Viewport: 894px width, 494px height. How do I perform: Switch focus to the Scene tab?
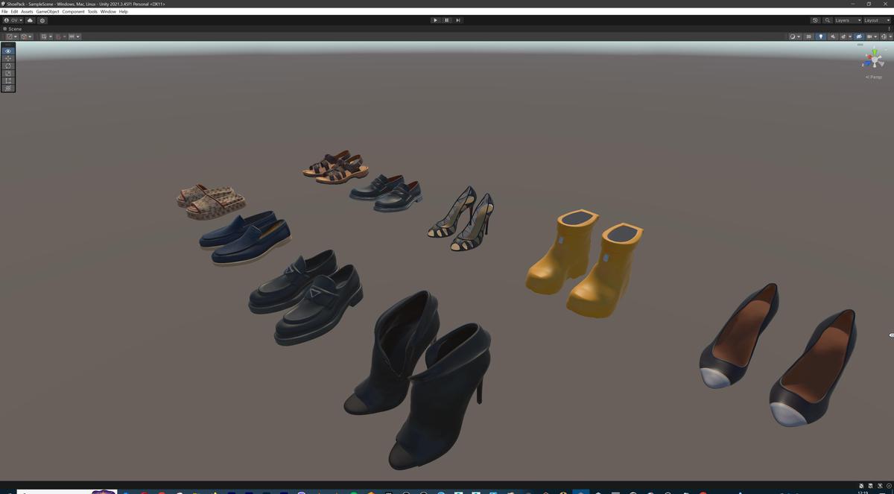(13, 28)
